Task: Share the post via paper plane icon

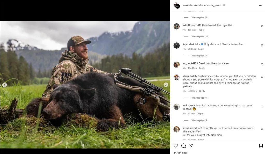Action: 191,145
